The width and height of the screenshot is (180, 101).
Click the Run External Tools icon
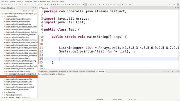coord(58,4)
